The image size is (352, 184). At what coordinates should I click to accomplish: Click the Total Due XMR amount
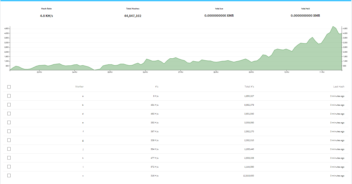[219, 16]
